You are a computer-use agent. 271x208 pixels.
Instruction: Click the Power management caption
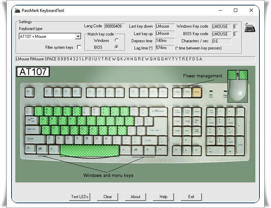(202, 76)
